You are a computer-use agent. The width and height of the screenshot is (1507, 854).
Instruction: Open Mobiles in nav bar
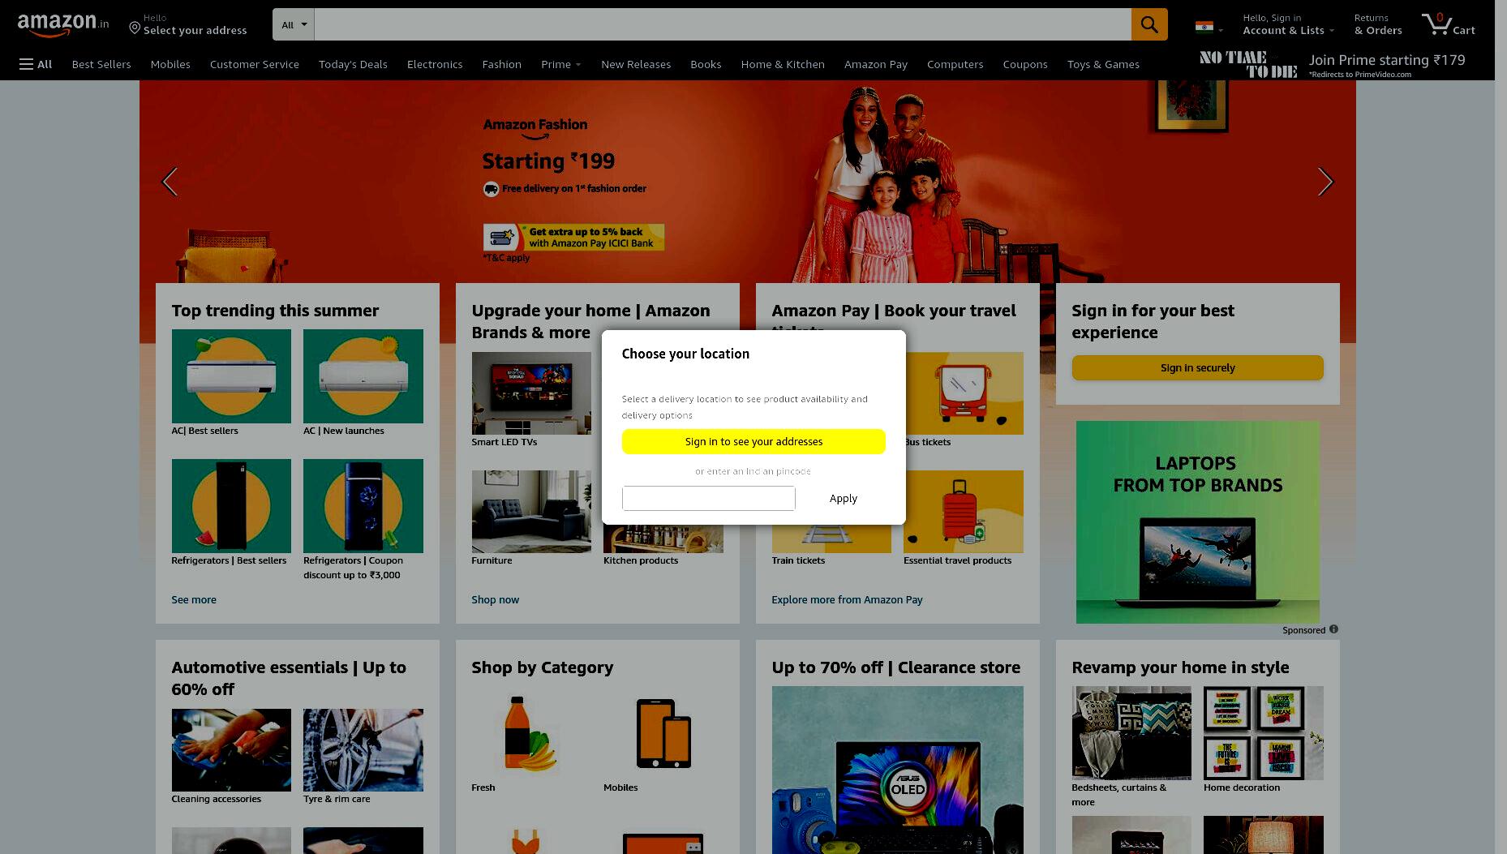tap(170, 64)
